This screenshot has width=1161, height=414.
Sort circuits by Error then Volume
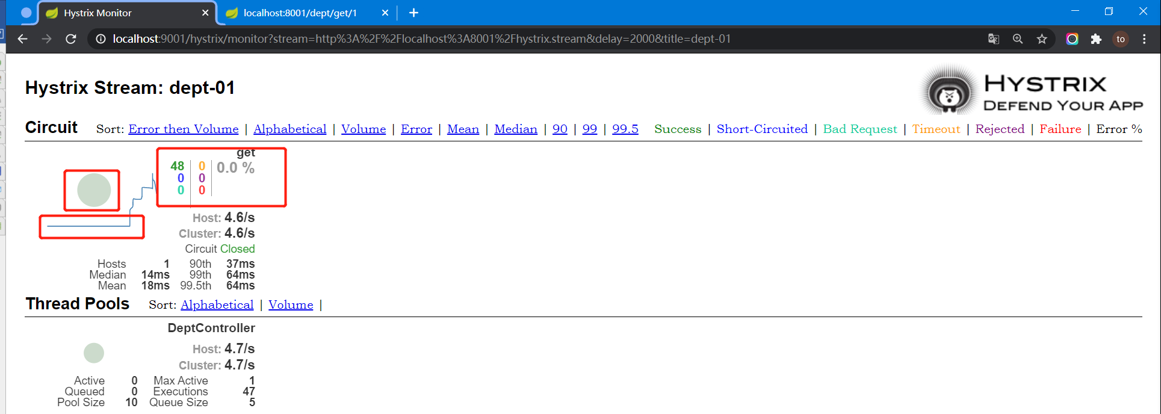(x=184, y=129)
